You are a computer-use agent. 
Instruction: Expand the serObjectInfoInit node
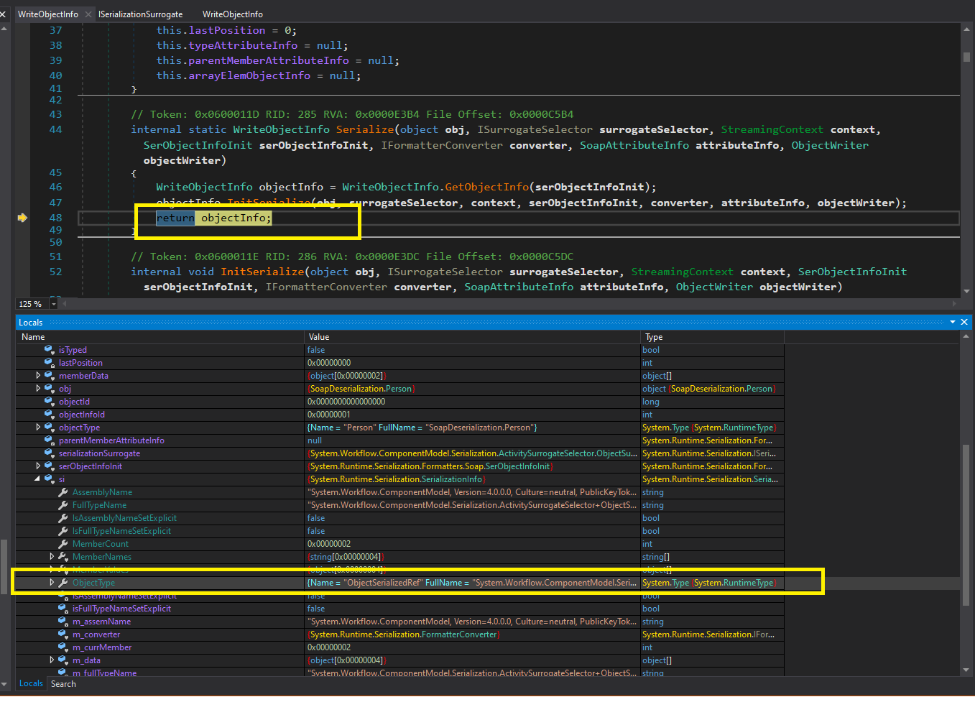[x=38, y=466]
